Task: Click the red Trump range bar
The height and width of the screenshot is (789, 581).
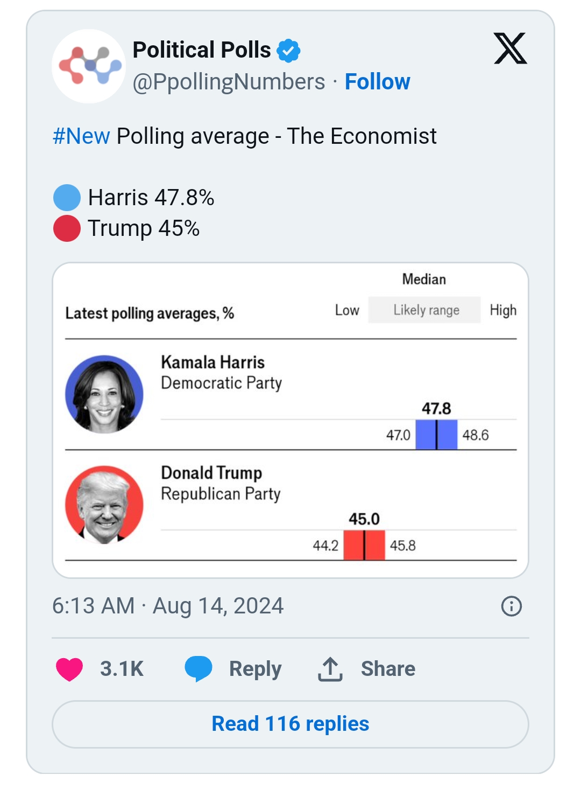Action: click(x=364, y=545)
